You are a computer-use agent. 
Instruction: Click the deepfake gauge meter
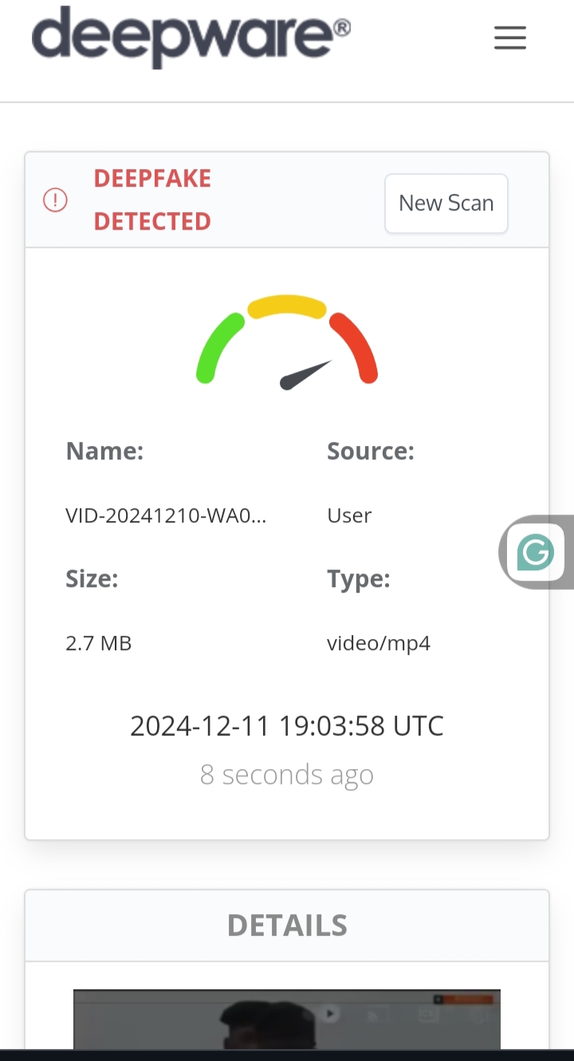coord(287,343)
